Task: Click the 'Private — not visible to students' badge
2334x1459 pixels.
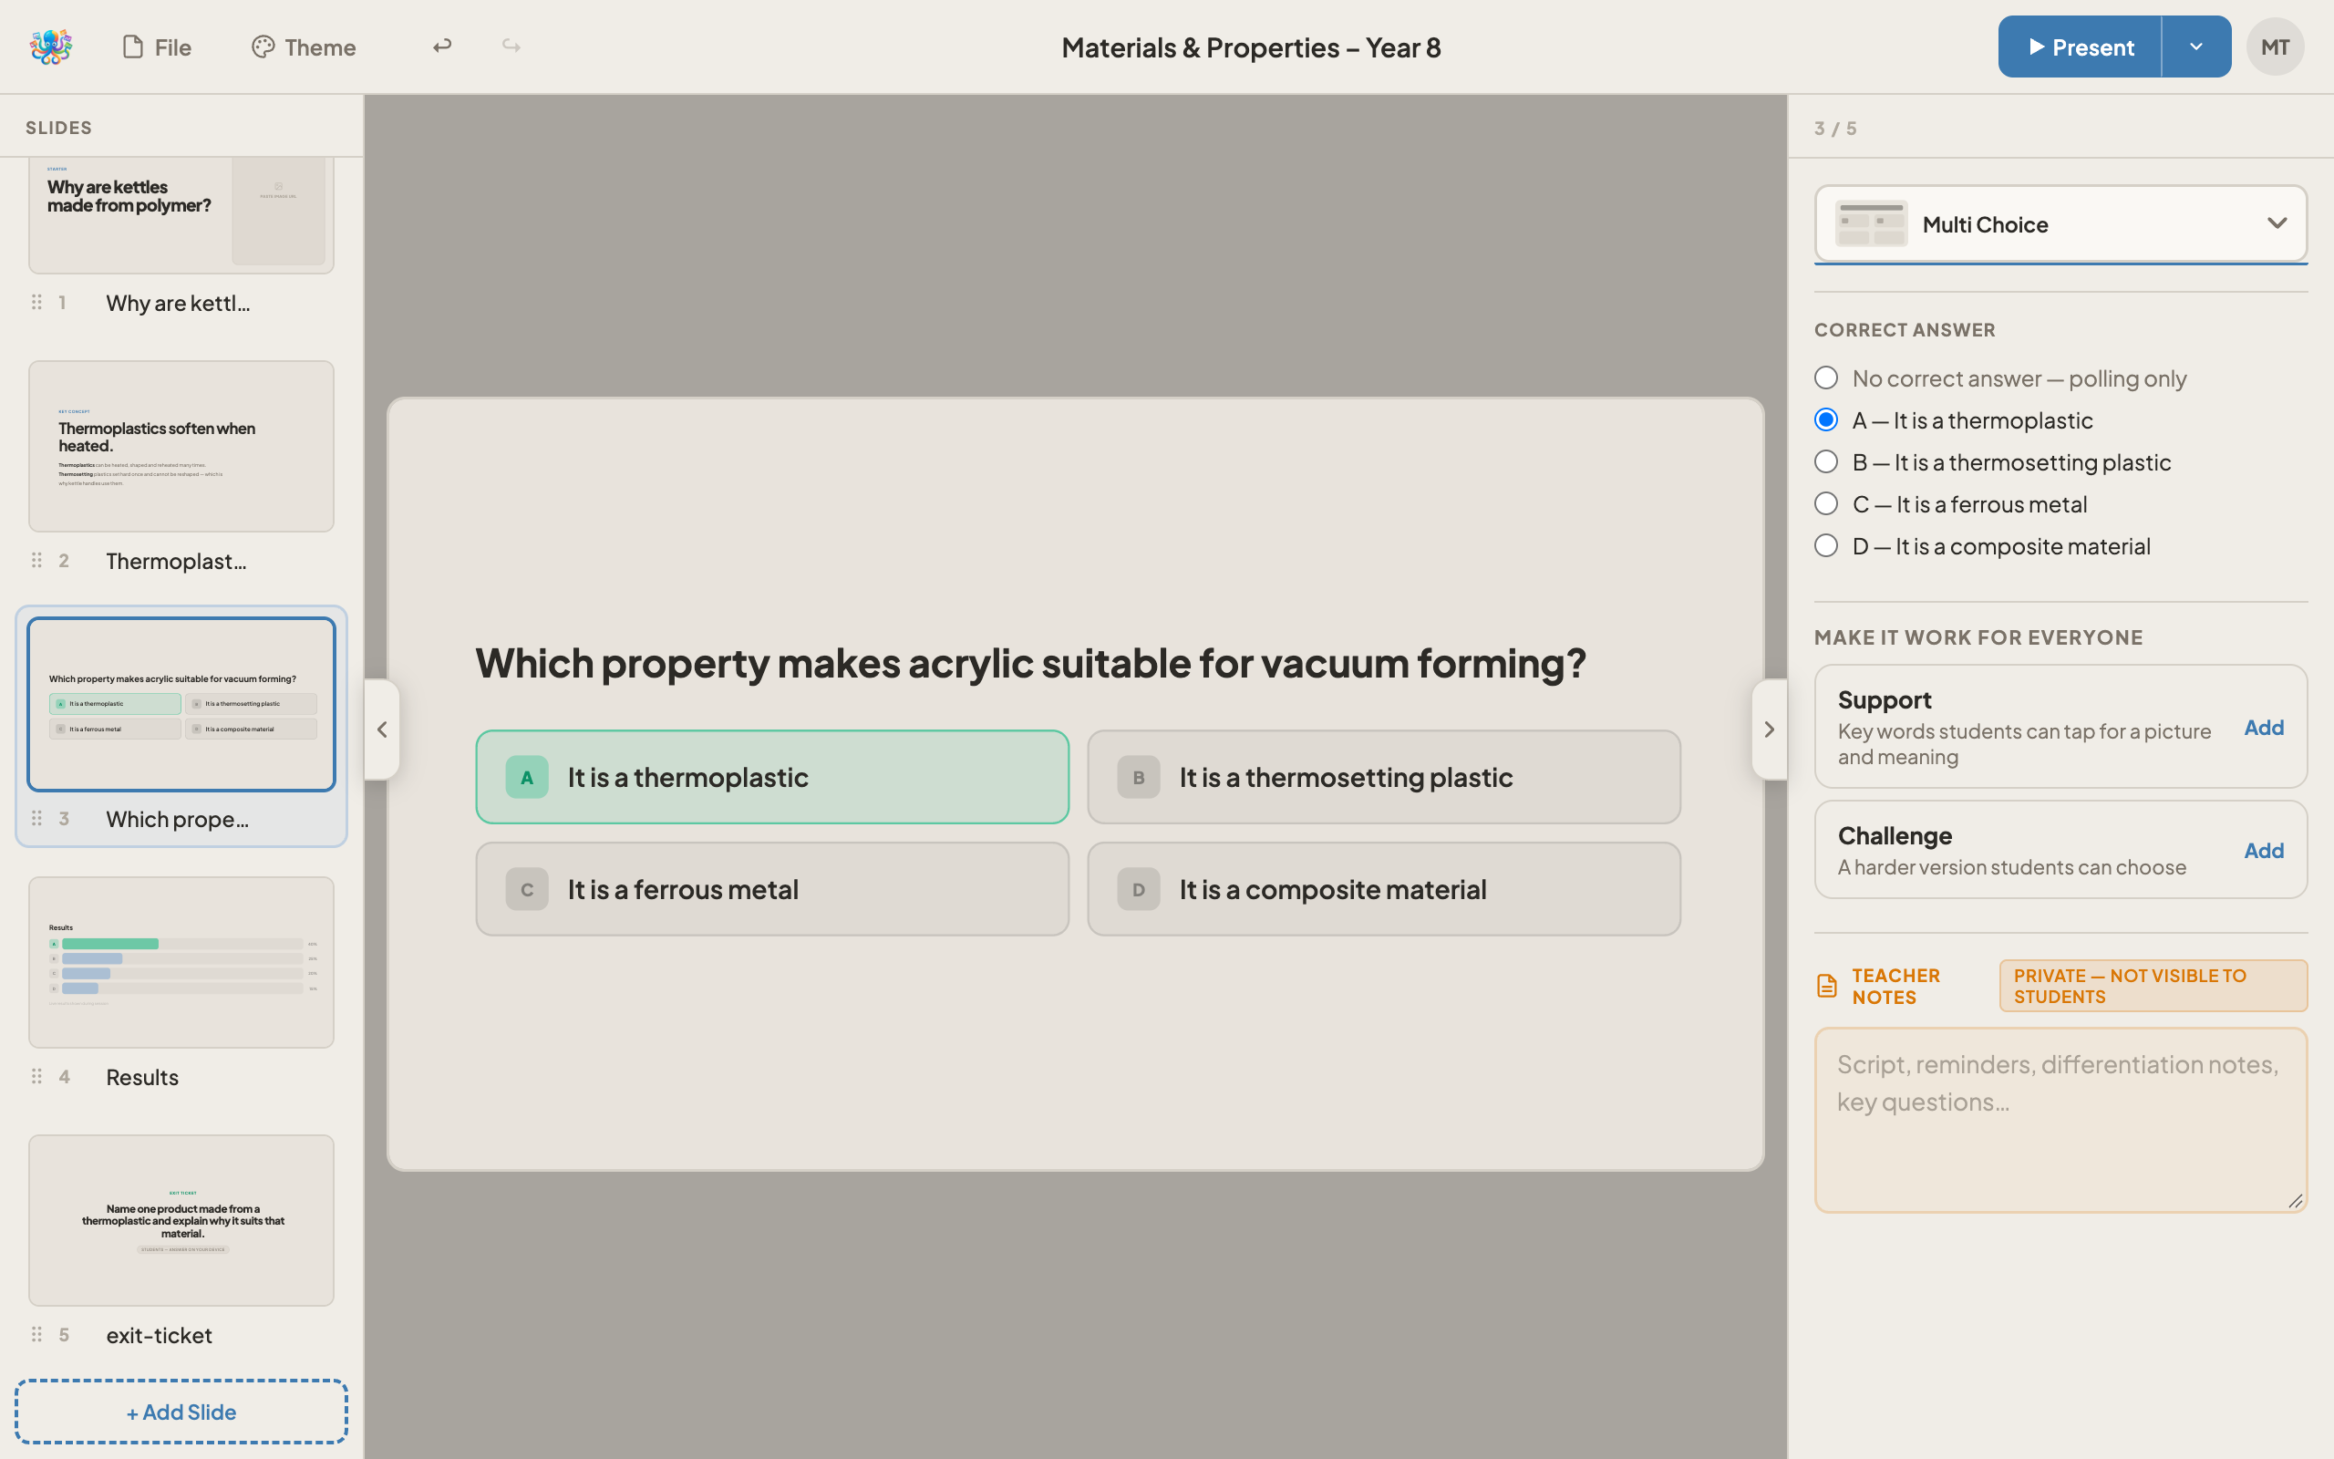Action: (2153, 985)
